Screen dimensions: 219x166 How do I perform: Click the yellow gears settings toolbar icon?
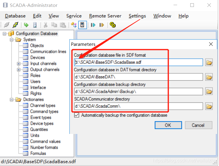point(112,25)
